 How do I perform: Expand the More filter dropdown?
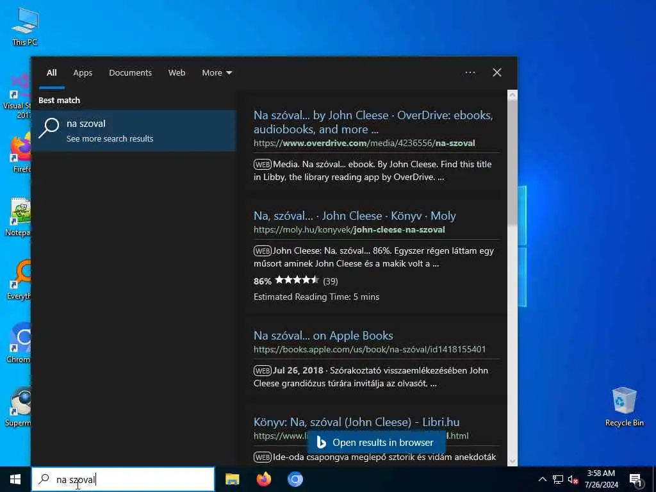(217, 73)
